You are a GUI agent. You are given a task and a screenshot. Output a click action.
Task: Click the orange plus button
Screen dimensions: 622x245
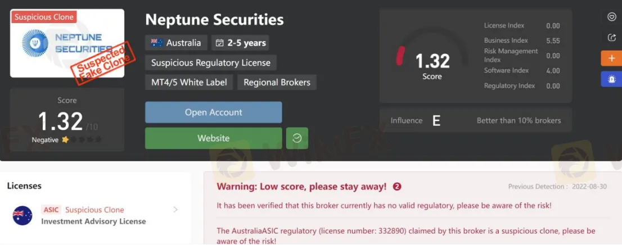611,58
